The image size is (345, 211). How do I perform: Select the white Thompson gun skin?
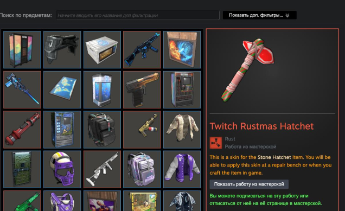tap(103, 169)
